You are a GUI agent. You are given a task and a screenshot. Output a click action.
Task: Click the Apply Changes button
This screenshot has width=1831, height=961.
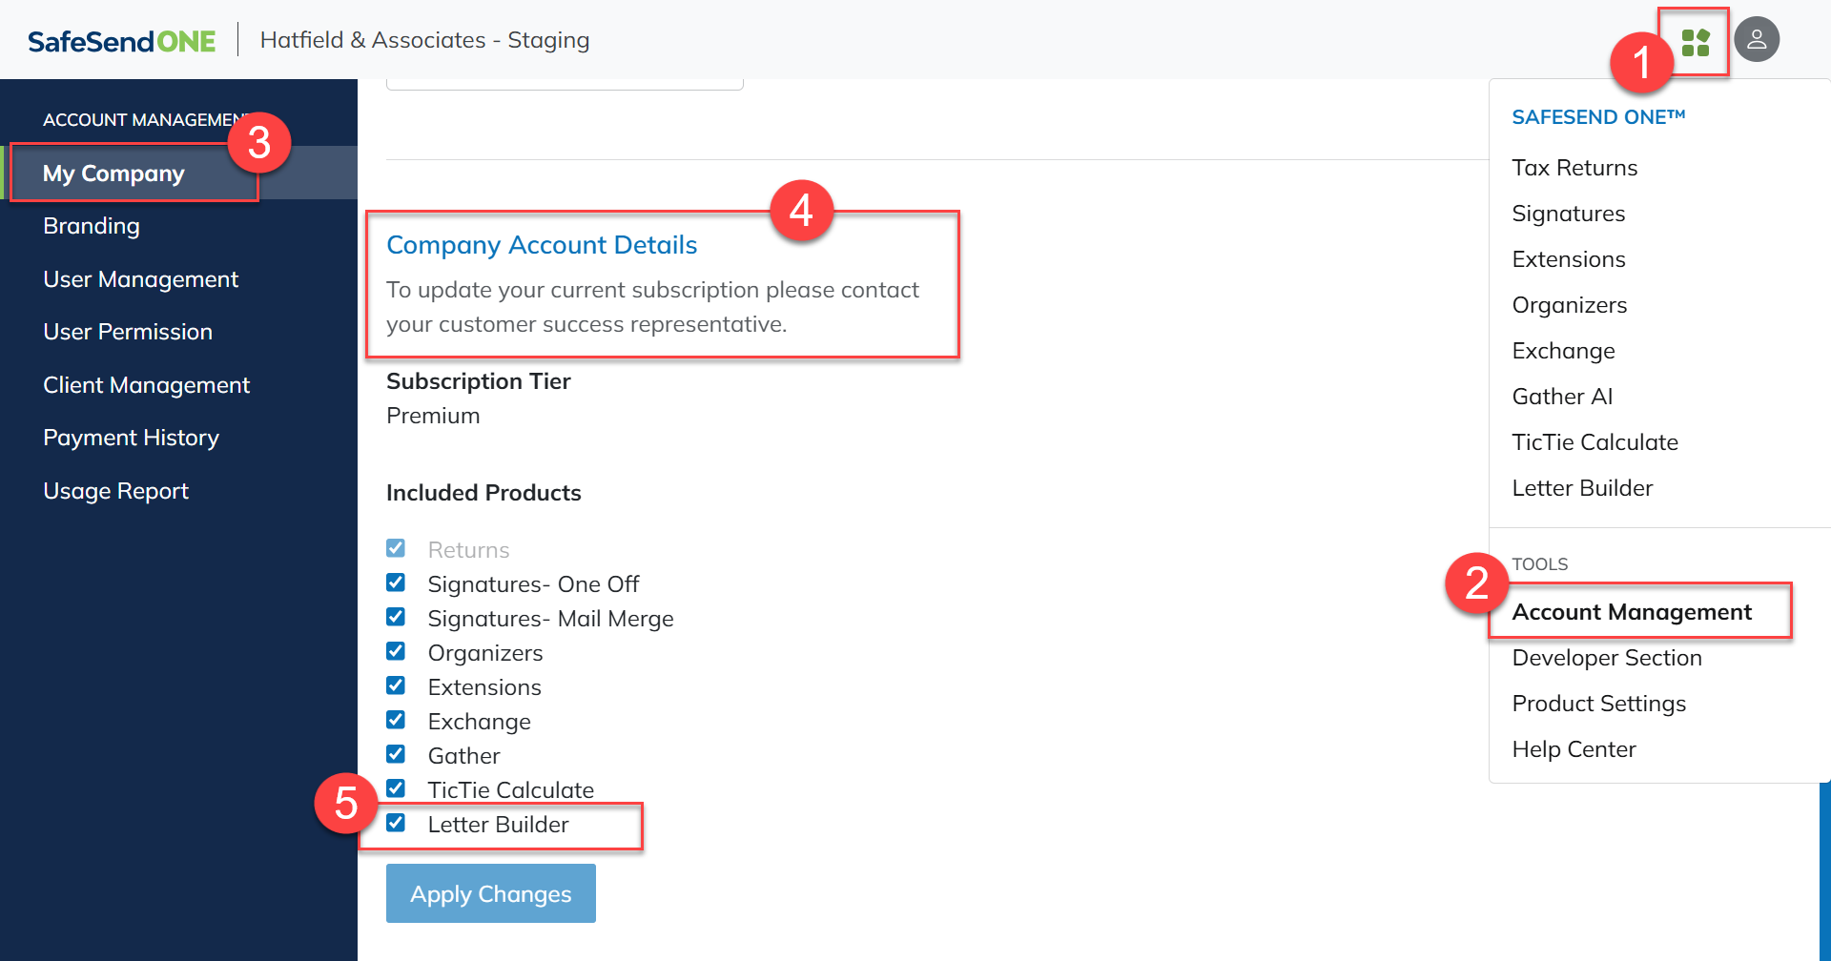click(x=491, y=893)
